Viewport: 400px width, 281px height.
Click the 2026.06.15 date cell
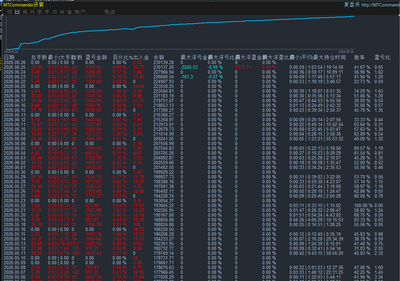pyautogui.click(x=15, y=110)
